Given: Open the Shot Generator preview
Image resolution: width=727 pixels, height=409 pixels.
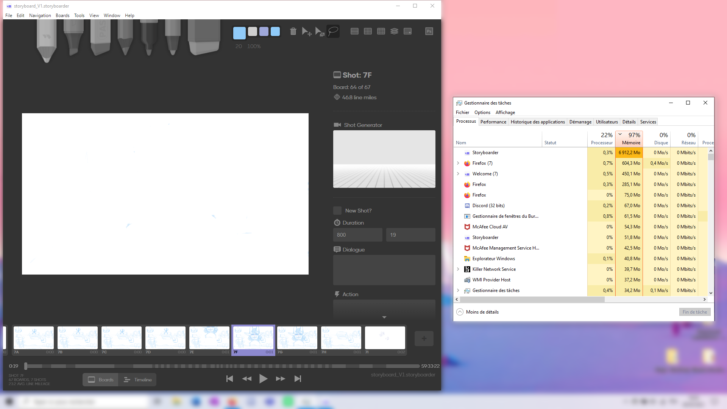Looking at the screenshot, I should click(384, 159).
